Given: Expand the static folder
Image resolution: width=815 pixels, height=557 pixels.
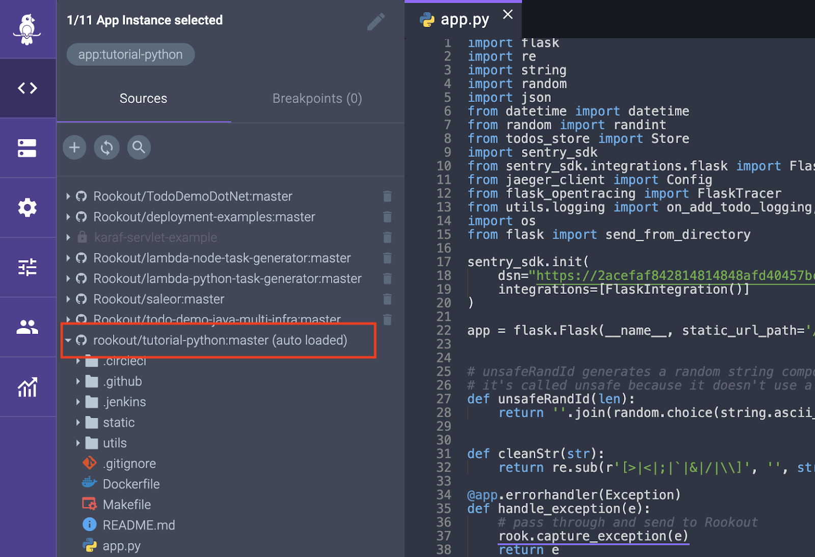Looking at the screenshot, I should pos(78,423).
